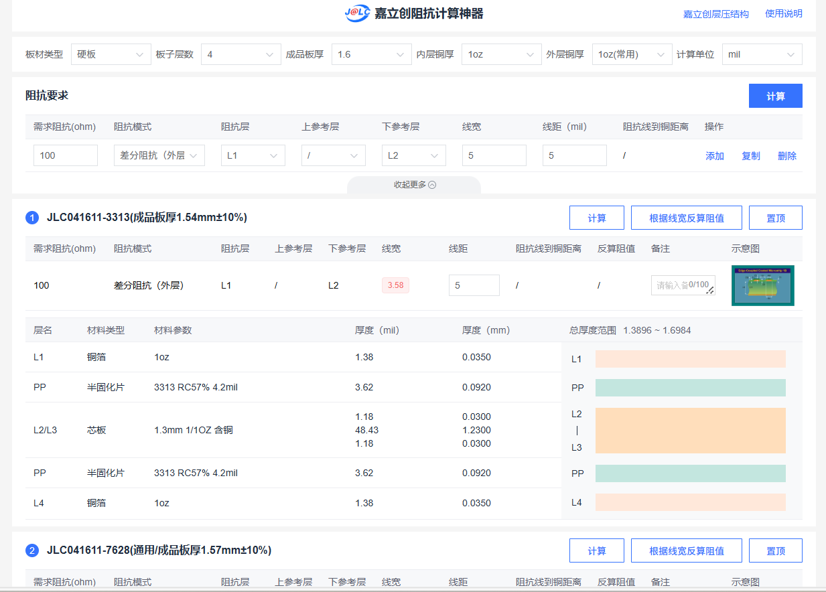The width and height of the screenshot is (826, 592).
Task: Click the collapse-more chevron circle icon
Action: (x=432, y=185)
